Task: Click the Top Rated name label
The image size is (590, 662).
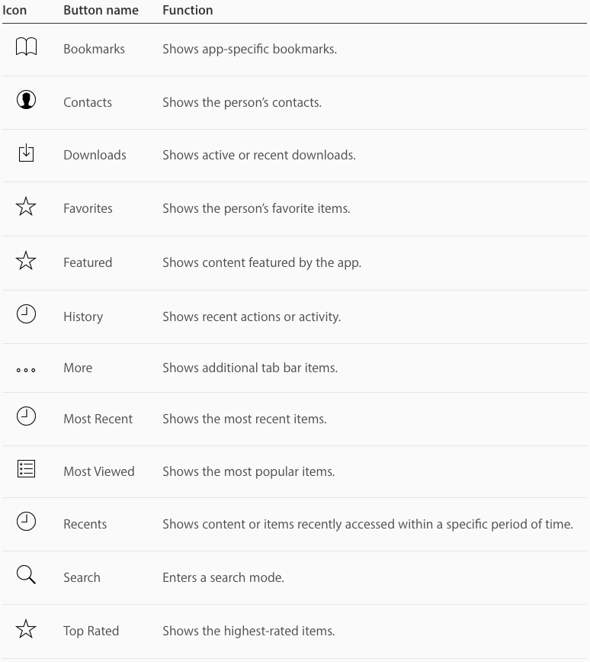Action: pyautogui.click(x=91, y=631)
